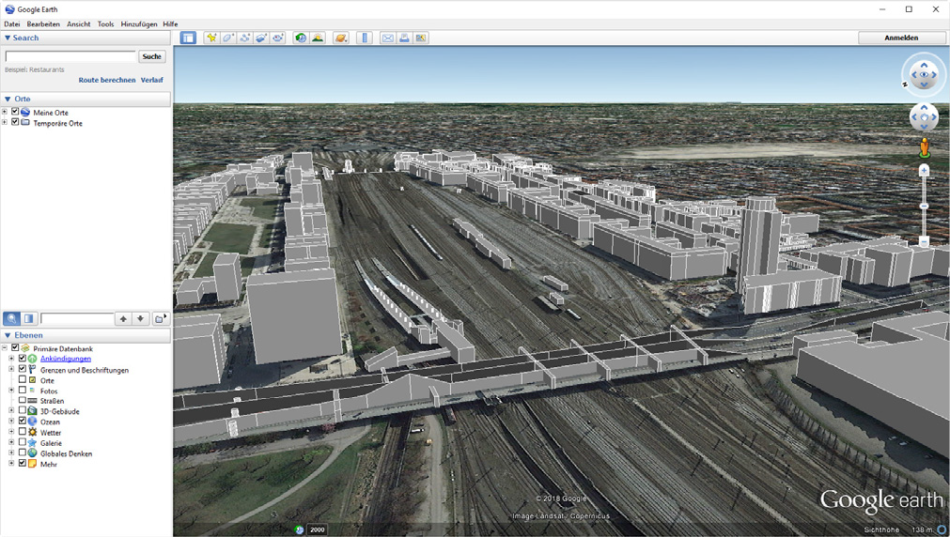Viewport: 950px width, 537px height.
Task: Click the zoom out minus button
Action: tap(924, 242)
